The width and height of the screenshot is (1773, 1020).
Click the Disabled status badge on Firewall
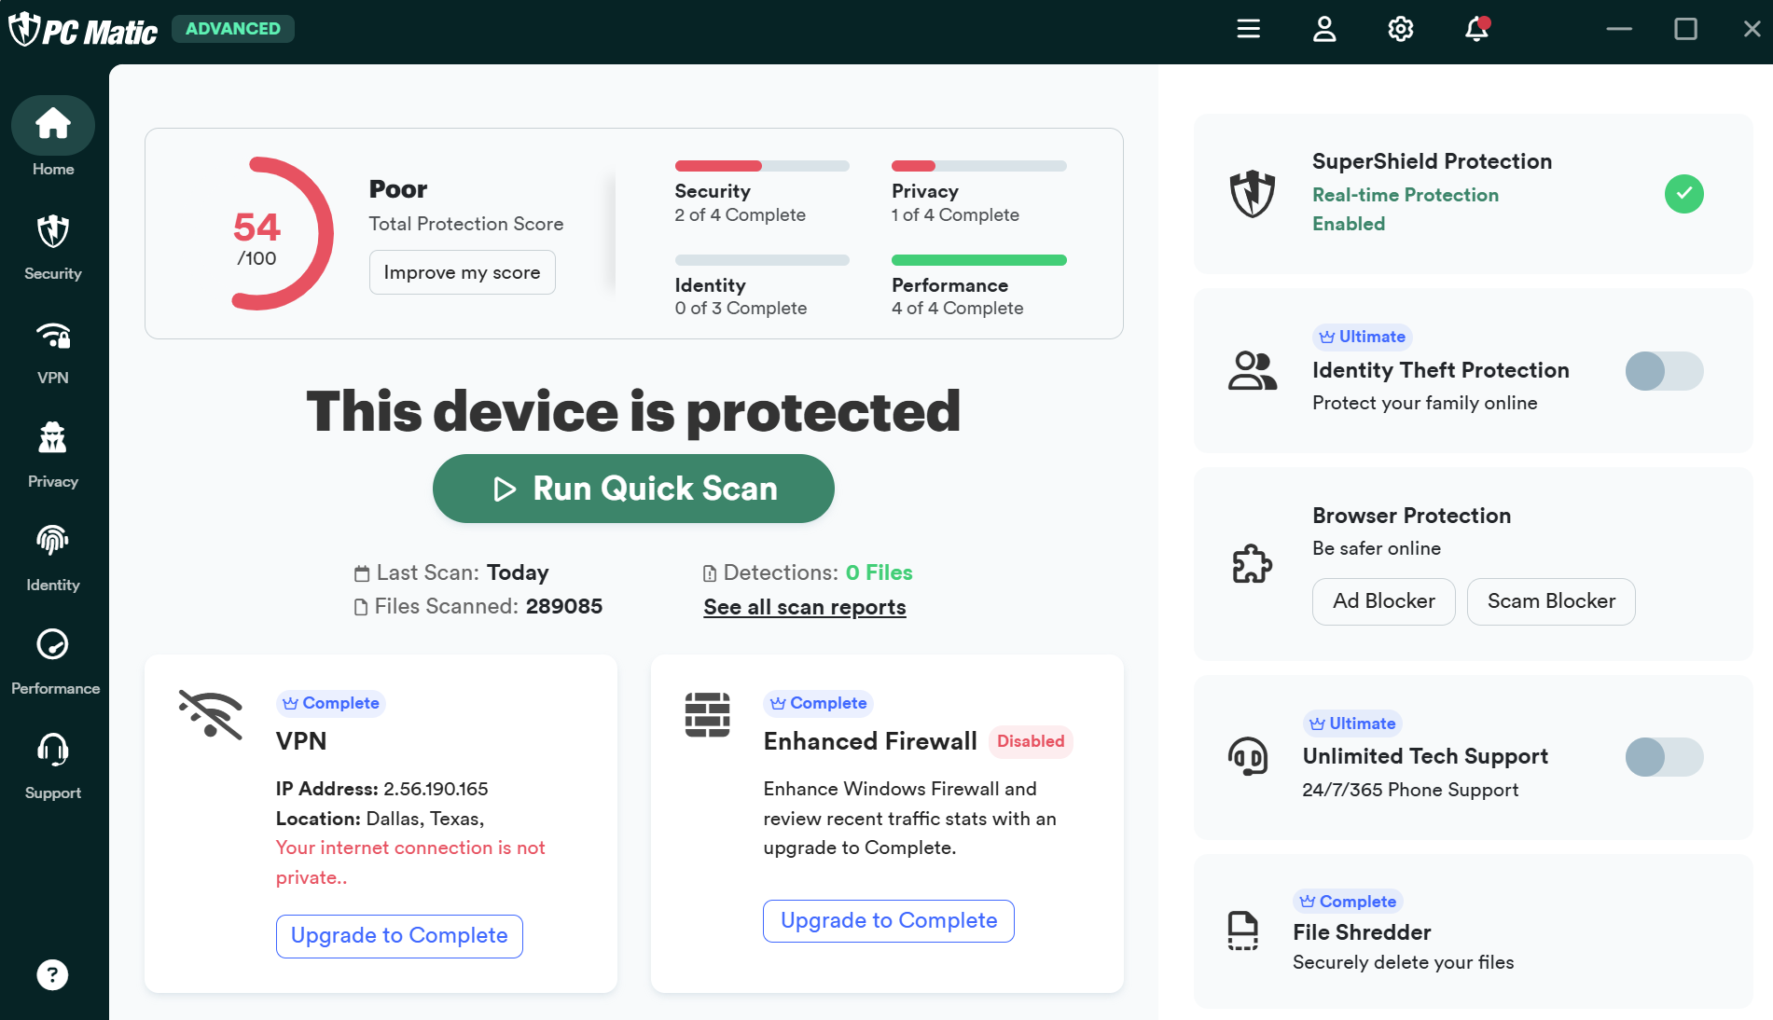click(1031, 741)
